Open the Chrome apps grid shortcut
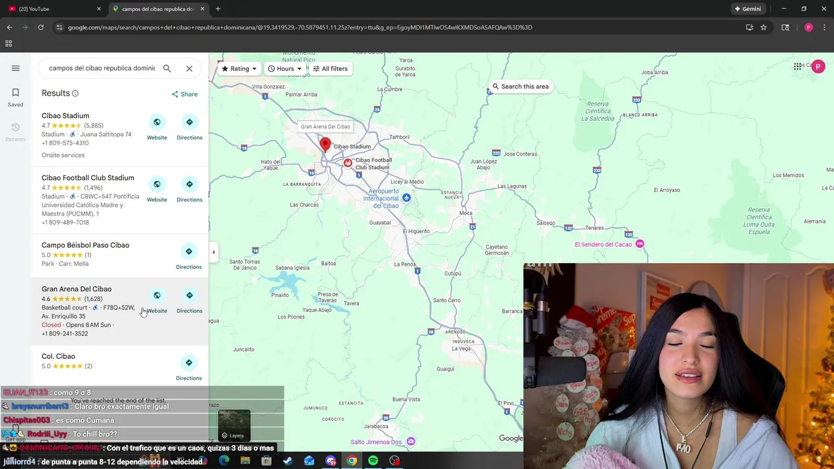The height and width of the screenshot is (469, 834). (x=8, y=44)
